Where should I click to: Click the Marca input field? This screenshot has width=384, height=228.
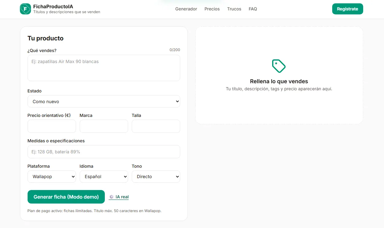point(104,126)
